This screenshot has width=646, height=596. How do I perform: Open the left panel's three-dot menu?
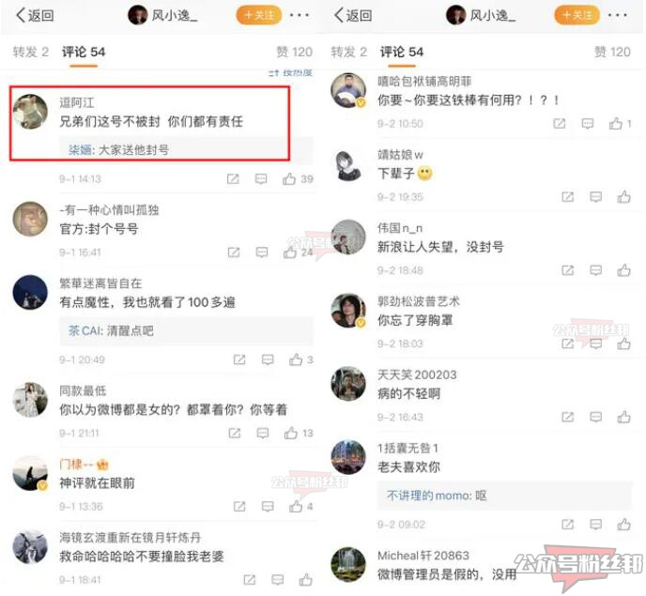tap(300, 15)
